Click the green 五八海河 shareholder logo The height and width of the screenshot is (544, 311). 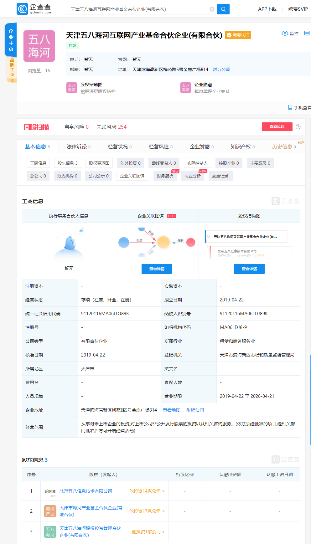point(50,532)
